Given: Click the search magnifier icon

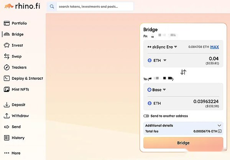Looking at the screenshot, I should point(52,6).
